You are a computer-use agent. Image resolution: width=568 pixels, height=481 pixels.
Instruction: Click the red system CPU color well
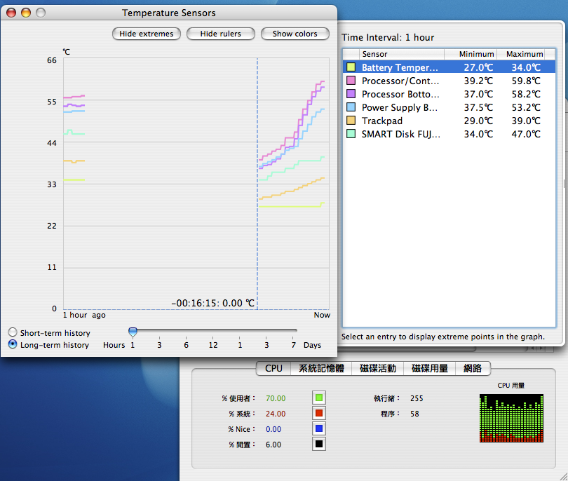[x=319, y=413]
